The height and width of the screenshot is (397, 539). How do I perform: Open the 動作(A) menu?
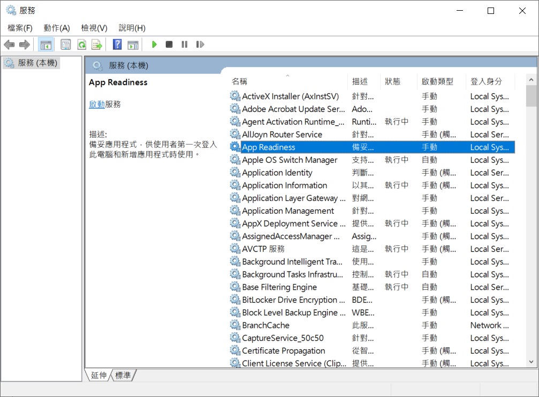click(x=57, y=28)
